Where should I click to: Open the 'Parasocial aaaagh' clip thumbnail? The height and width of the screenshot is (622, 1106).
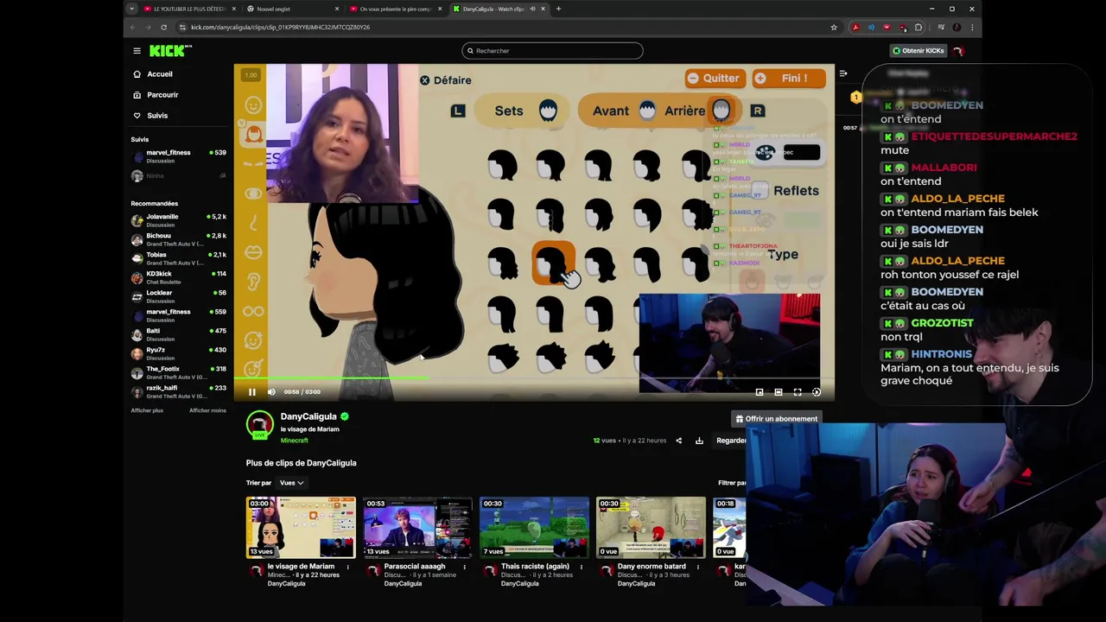(417, 528)
